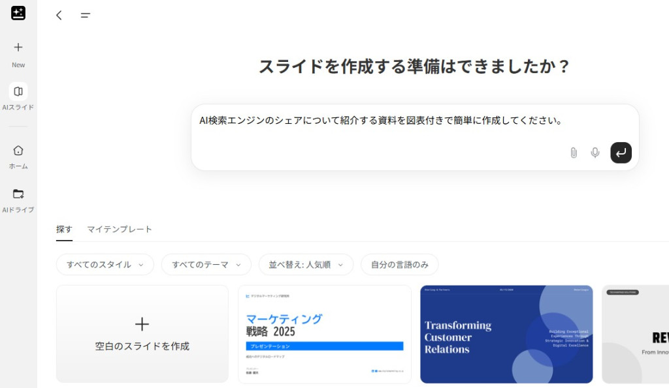This screenshot has height=388, width=669.
Task: Click the app logo at the top left
Action: tap(18, 12)
